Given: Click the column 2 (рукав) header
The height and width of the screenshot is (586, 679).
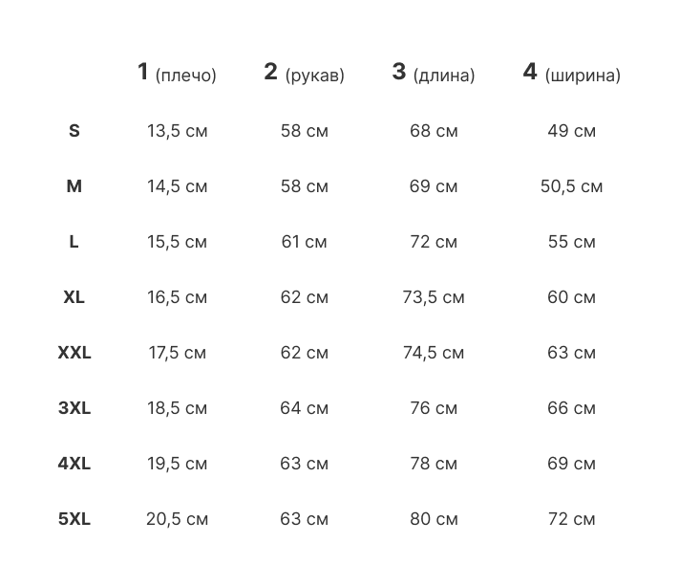Looking at the screenshot, I should coord(304,74).
